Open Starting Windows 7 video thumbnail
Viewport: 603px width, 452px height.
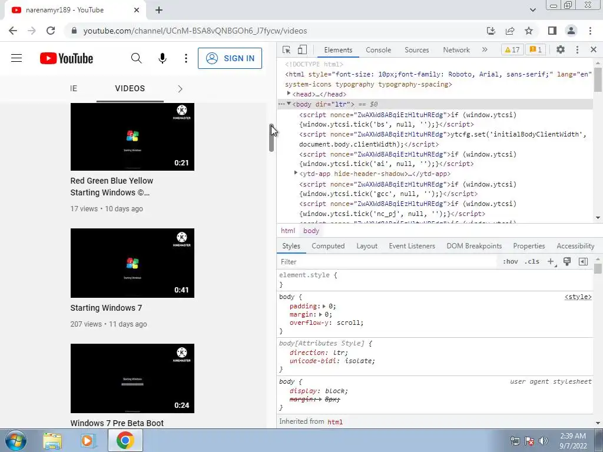click(132, 263)
